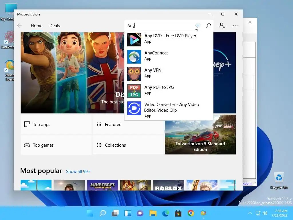The width and height of the screenshot is (293, 220).
Task: Open the three-dot See more menu
Action: (236, 25)
